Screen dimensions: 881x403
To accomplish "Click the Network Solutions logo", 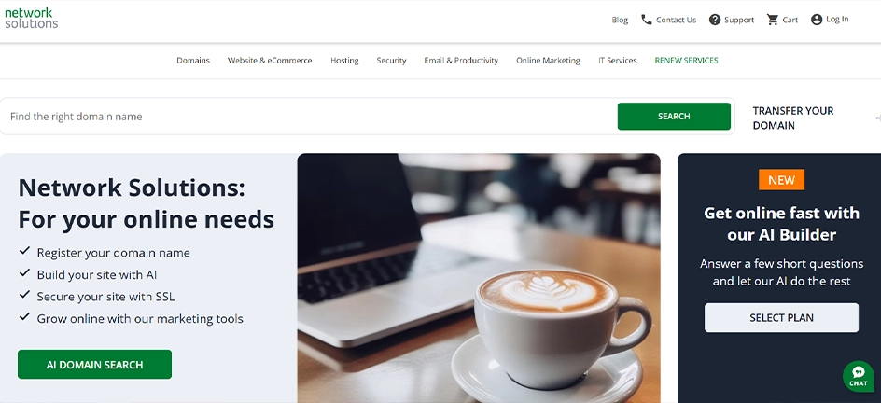I will click(x=32, y=18).
